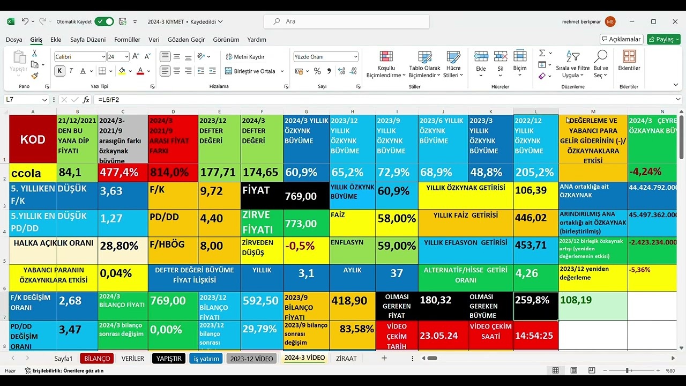Click the percent style icon

pos(317,71)
